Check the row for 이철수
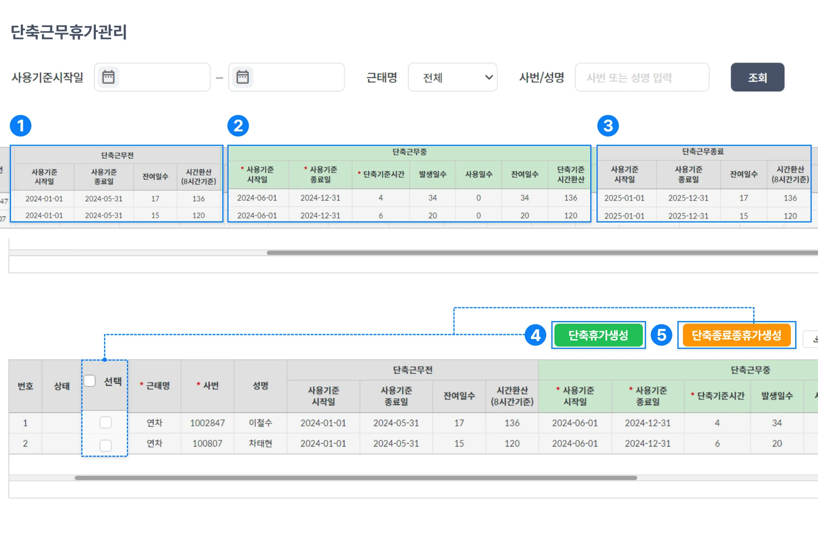 coord(105,422)
